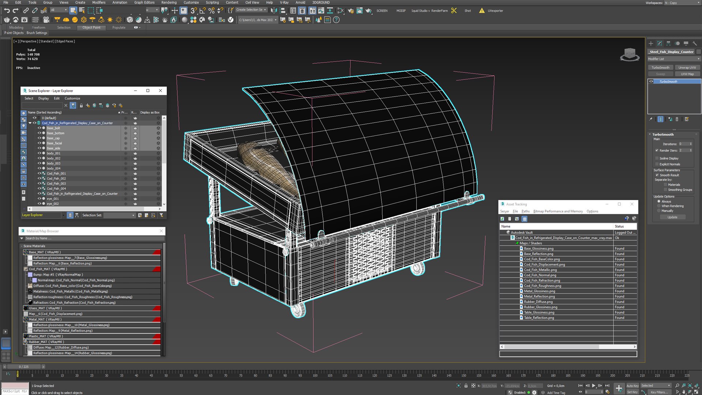Switch to the Freeform ribbon tab
Screen dimensions: 702x395
point(38,27)
